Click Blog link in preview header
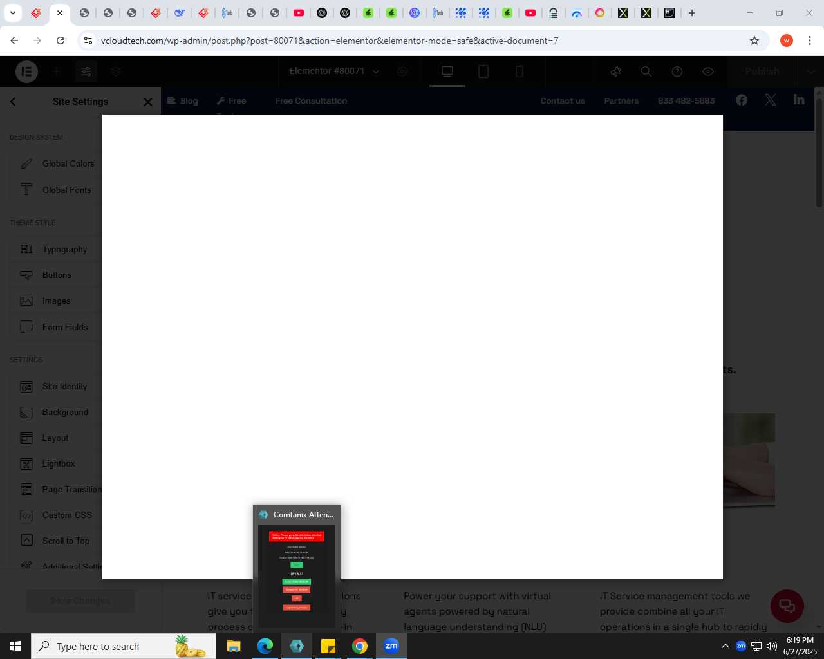 click(x=182, y=101)
